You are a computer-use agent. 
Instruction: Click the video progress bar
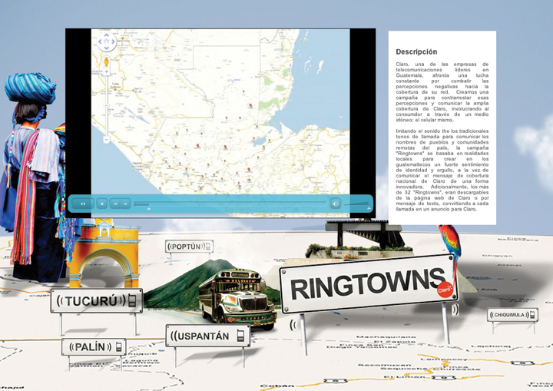[x=230, y=204]
